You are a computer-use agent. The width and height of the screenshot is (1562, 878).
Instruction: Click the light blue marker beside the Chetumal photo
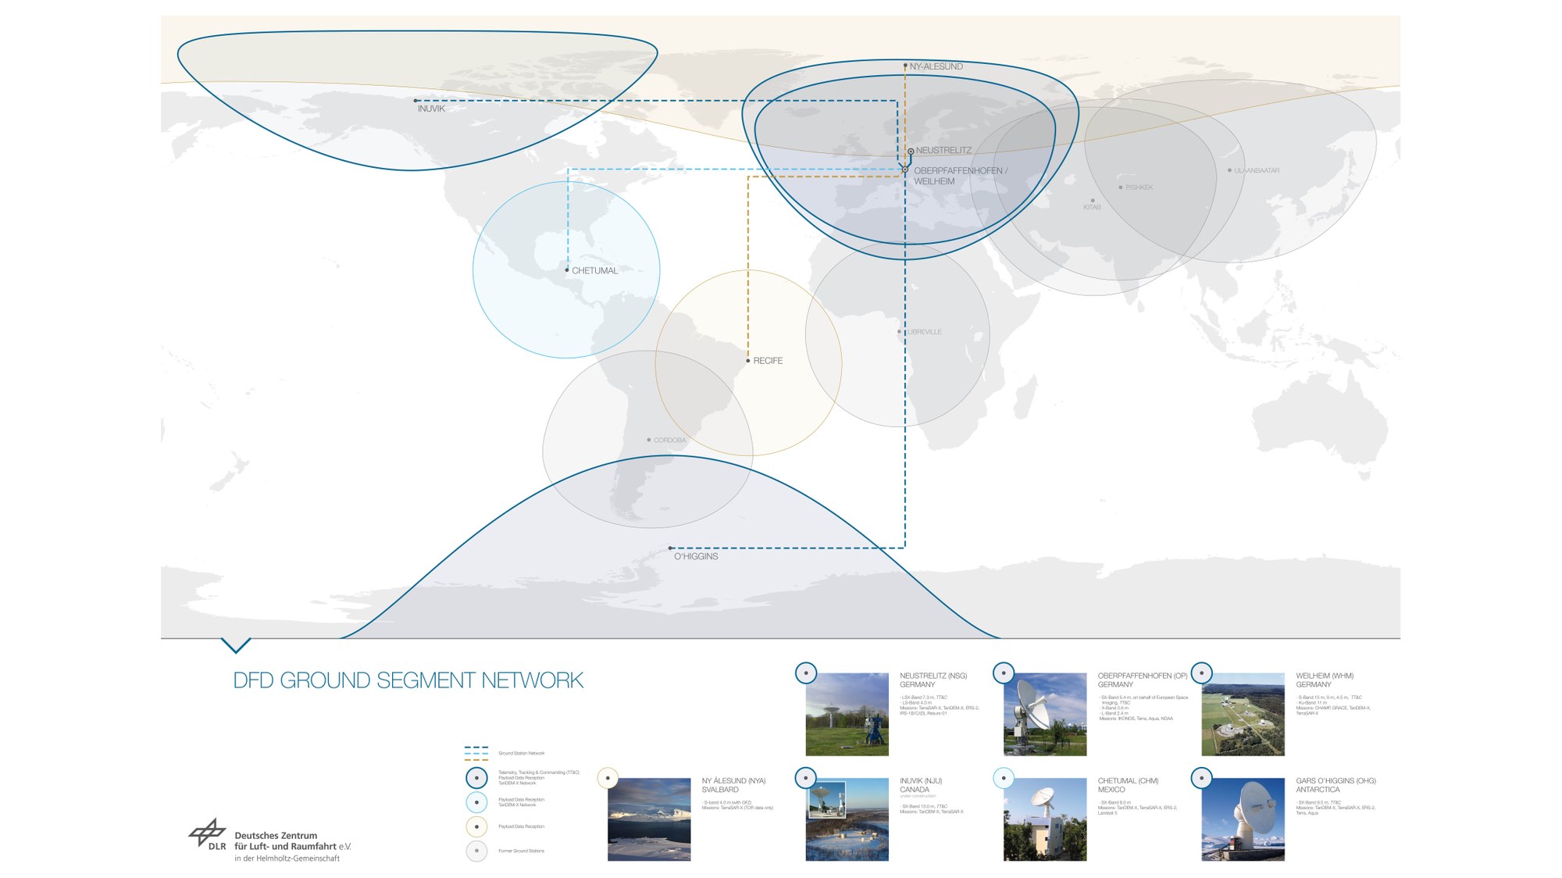[x=1004, y=778]
